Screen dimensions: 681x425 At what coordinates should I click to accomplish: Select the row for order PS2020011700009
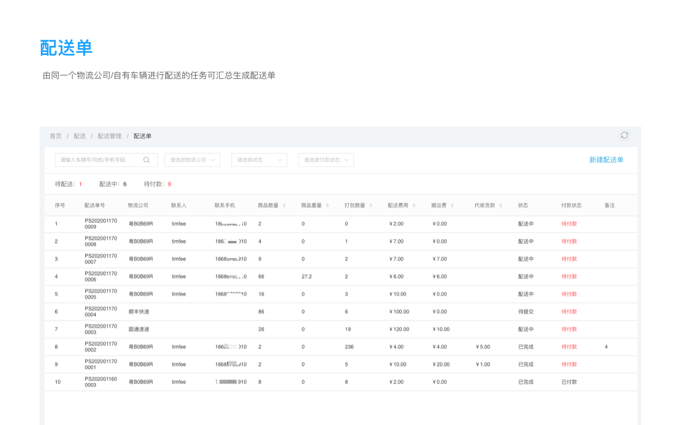[x=101, y=224]
